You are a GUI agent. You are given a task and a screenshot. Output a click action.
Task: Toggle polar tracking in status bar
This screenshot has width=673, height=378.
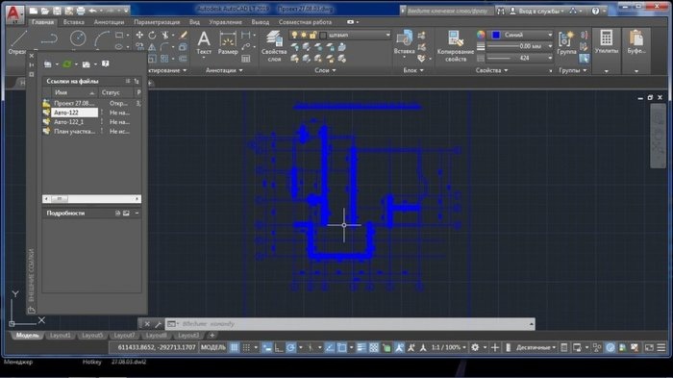290,347
